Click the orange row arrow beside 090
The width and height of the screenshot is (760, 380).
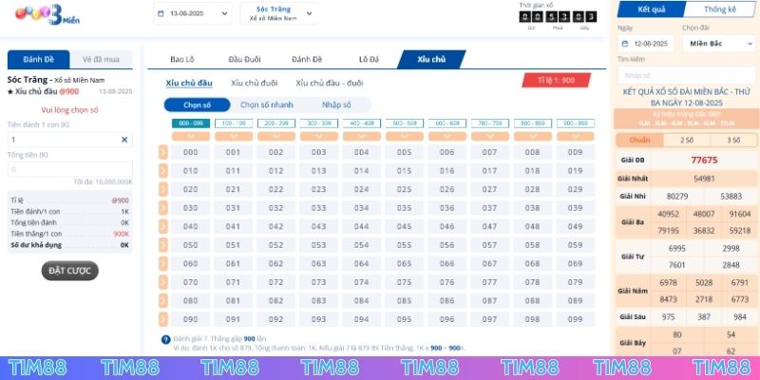pyautogui.click(x=163, y=319)
